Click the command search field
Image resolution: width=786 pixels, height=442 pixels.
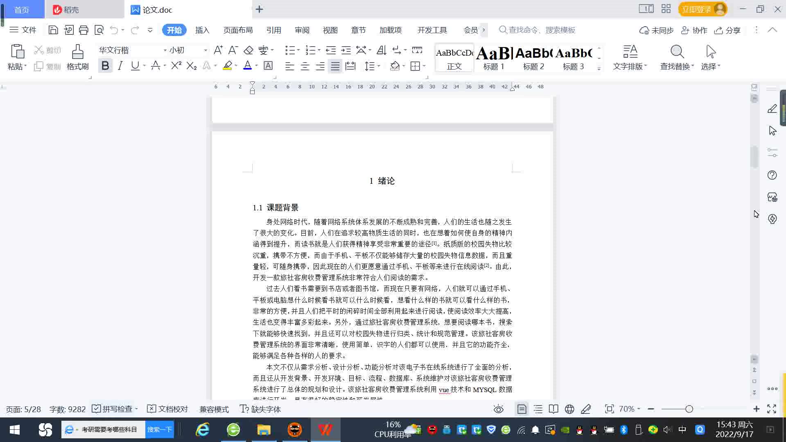(x=538, y=30)
